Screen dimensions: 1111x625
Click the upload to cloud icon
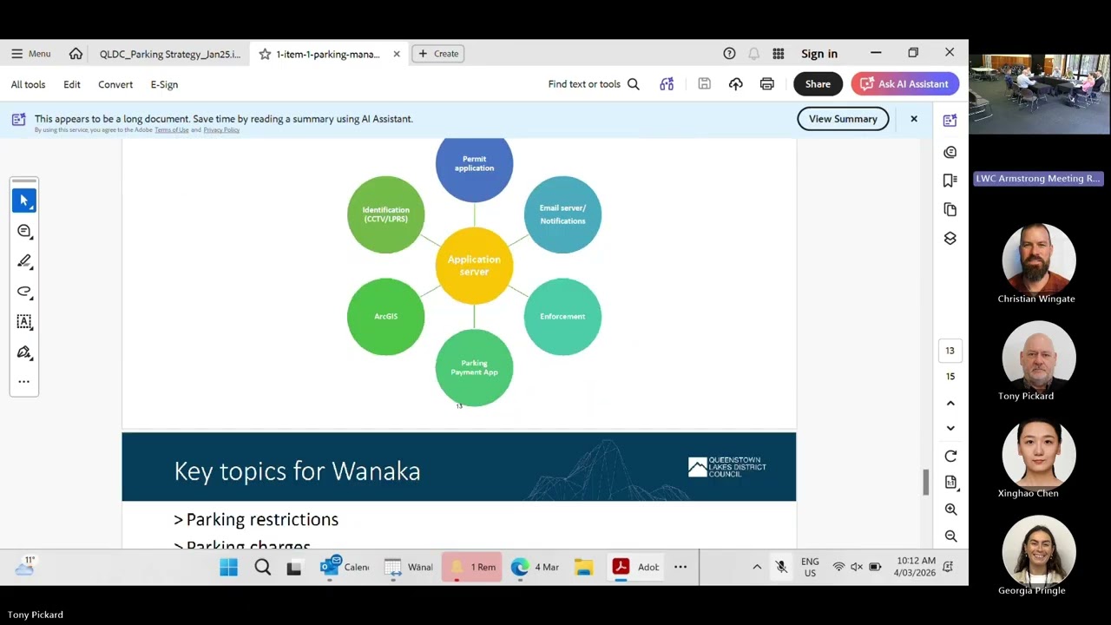point(736,84)
